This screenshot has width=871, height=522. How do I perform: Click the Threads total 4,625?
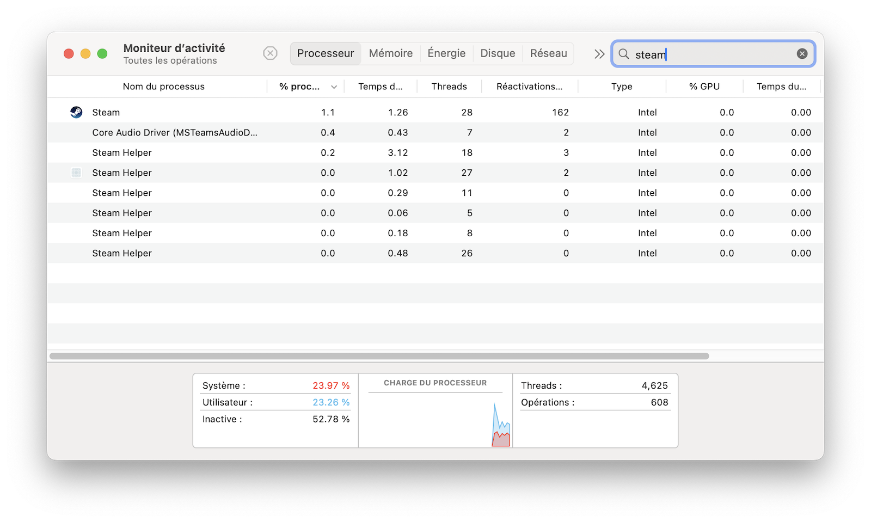[654, 385]
